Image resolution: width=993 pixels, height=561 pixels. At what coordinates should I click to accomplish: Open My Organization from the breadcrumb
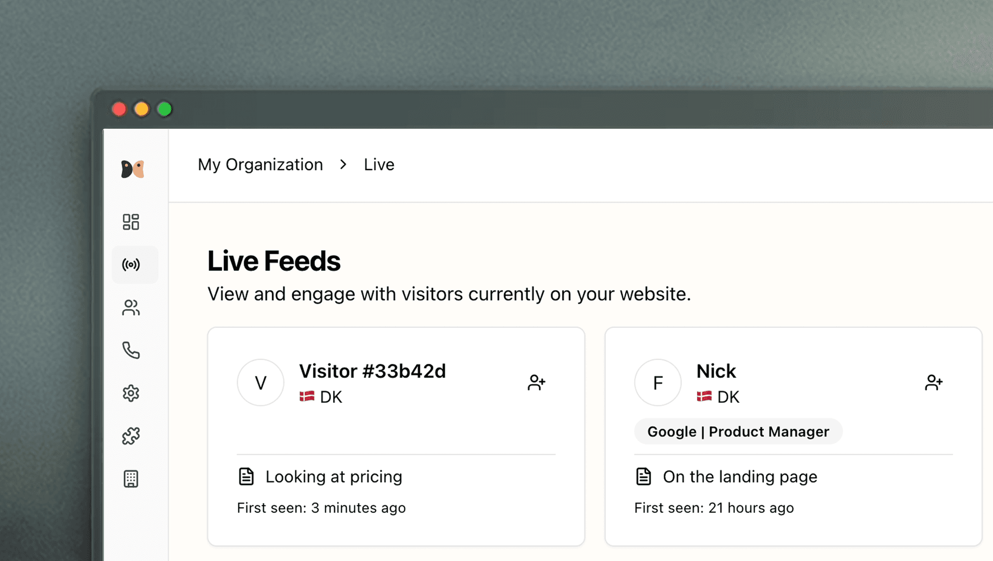[x=260, y=164]
